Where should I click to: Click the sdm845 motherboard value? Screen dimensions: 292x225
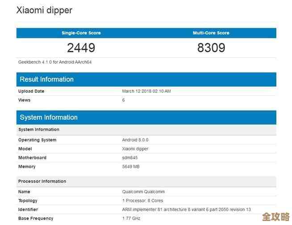(130, 158)
